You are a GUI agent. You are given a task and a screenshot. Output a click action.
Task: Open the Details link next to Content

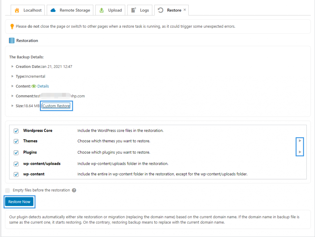[43, 86]
